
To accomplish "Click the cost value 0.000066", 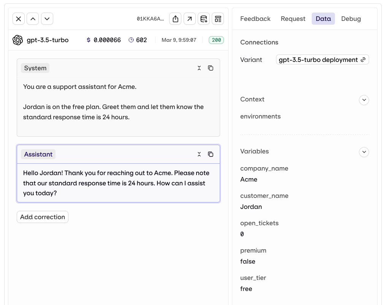I will [107, 40].
